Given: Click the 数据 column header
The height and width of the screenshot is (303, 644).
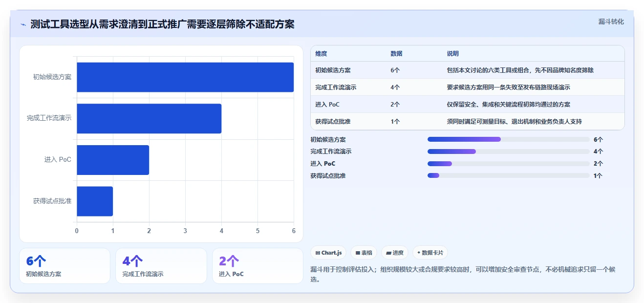Looking at the screenshot, I should (x=396, y=54).
